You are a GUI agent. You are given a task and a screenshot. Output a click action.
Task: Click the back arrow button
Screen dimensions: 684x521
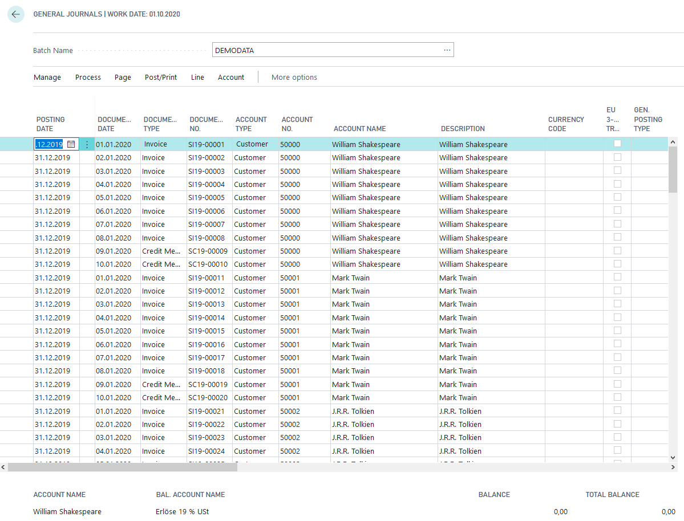pyautogui.click(x=15, y=14)
